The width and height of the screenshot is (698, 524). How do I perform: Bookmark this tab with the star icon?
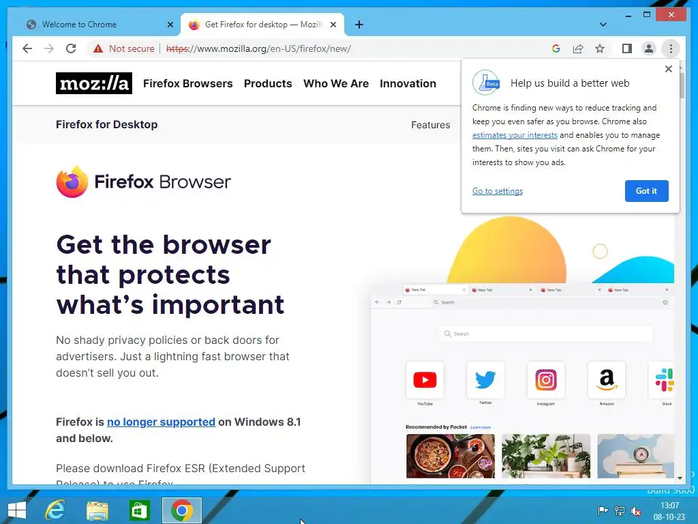click(600, 48)
